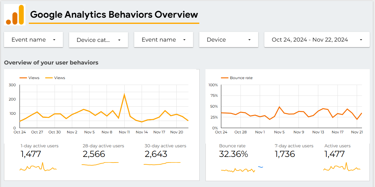Open the sparkline under 28-day active users
The image size is (375, 187).
tap(100, 163)
